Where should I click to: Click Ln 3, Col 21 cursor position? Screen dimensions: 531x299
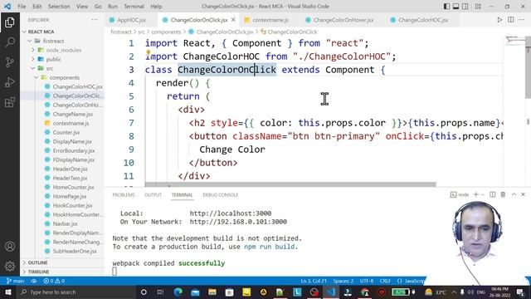click(x=314, y=281)
